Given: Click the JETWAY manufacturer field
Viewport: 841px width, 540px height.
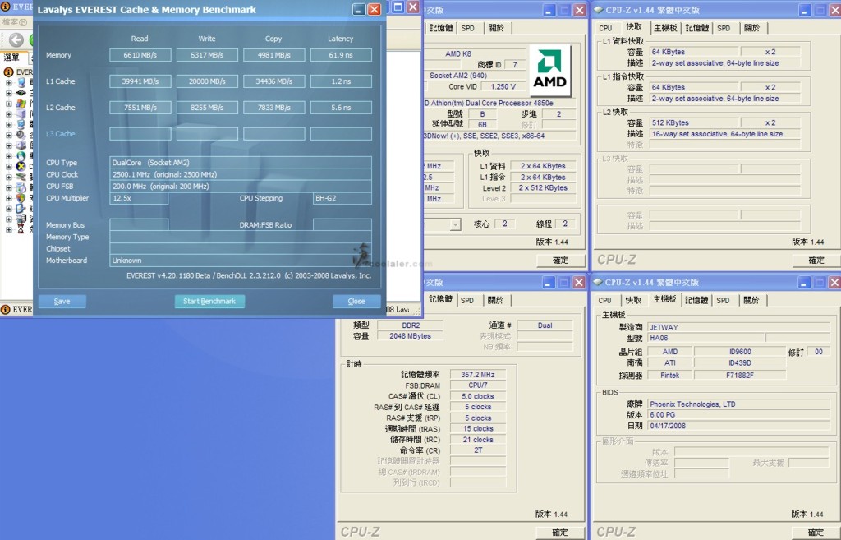Looking at the screenshot, I should tap(739, 327).
